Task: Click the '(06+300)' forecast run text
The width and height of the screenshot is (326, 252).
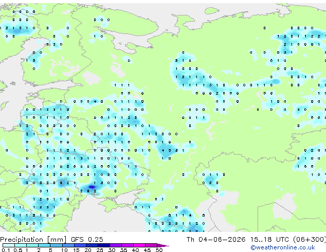Action: tap(310, 239)
